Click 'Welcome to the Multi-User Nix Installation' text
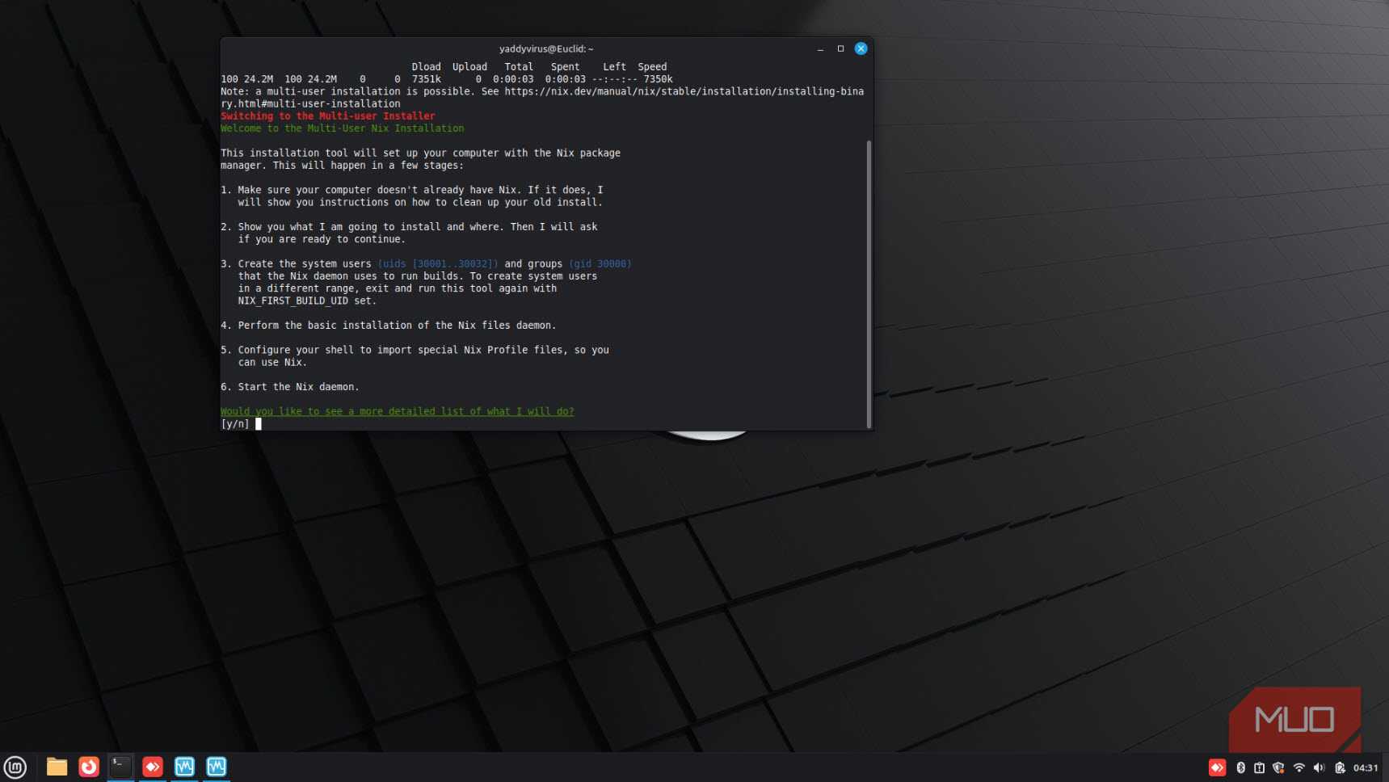Image resolution: width=1389 pixels, height=782 pixels. coord(343,128)
